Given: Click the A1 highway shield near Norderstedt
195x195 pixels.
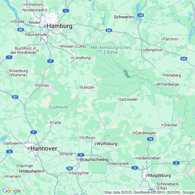Looking at the screenshot, I should 66,11.
